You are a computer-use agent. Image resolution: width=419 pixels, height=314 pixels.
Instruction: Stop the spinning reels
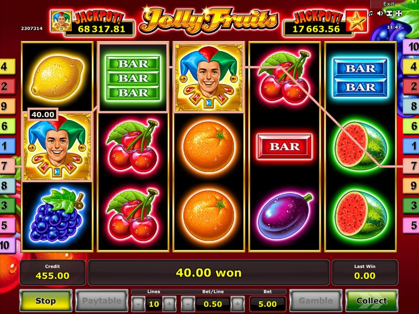46,300
